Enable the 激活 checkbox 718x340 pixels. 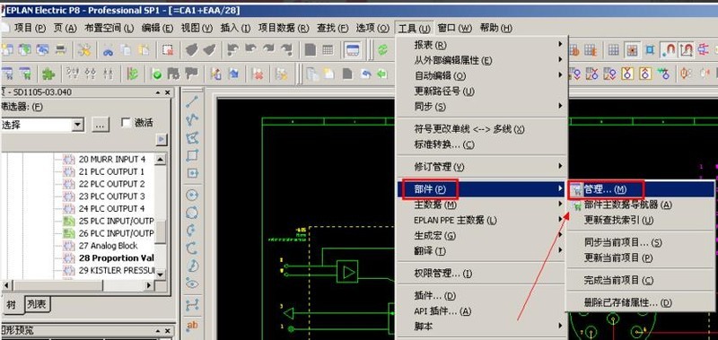coord(127,123)
